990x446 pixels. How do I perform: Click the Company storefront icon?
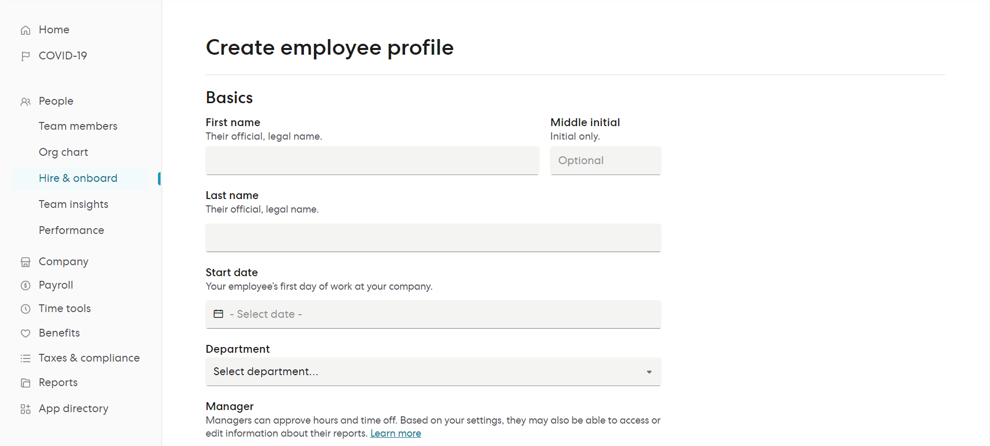click(26, 262)
